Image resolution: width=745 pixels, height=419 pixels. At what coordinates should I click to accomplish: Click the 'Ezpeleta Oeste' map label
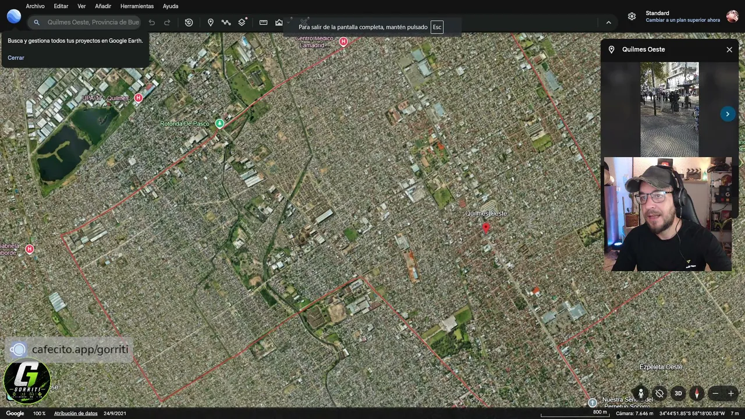[661, 367]
